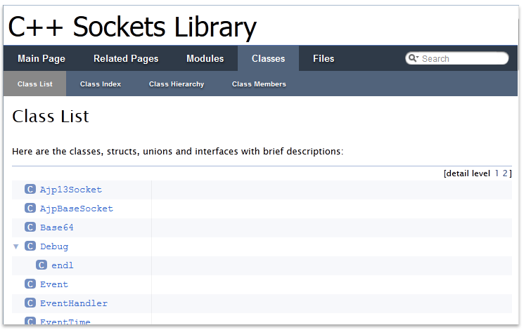531x330 pixels.
Task: Collapse the Debug tree node arrow
Action: 16,246
